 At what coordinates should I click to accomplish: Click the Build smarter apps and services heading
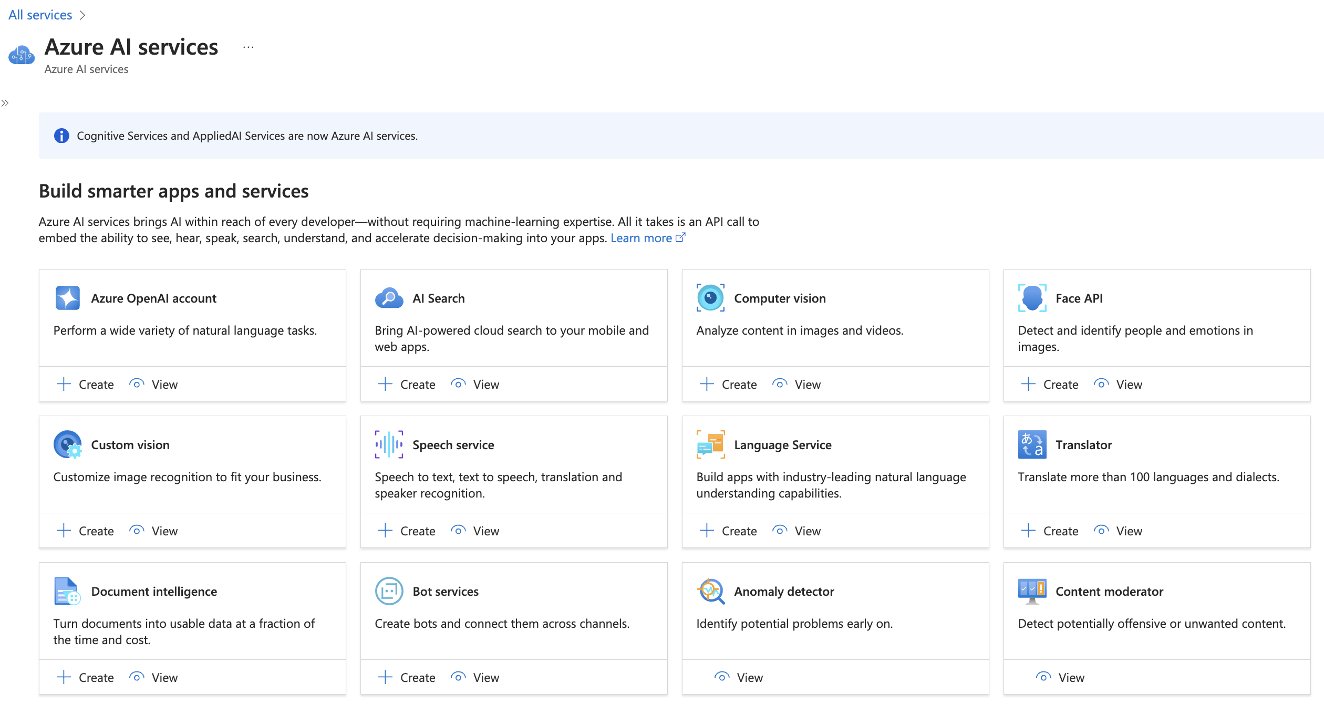(x=174, y=191)
